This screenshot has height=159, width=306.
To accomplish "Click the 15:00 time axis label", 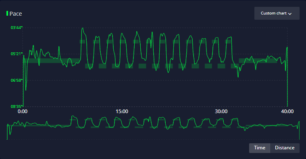I will click(122, 112).
